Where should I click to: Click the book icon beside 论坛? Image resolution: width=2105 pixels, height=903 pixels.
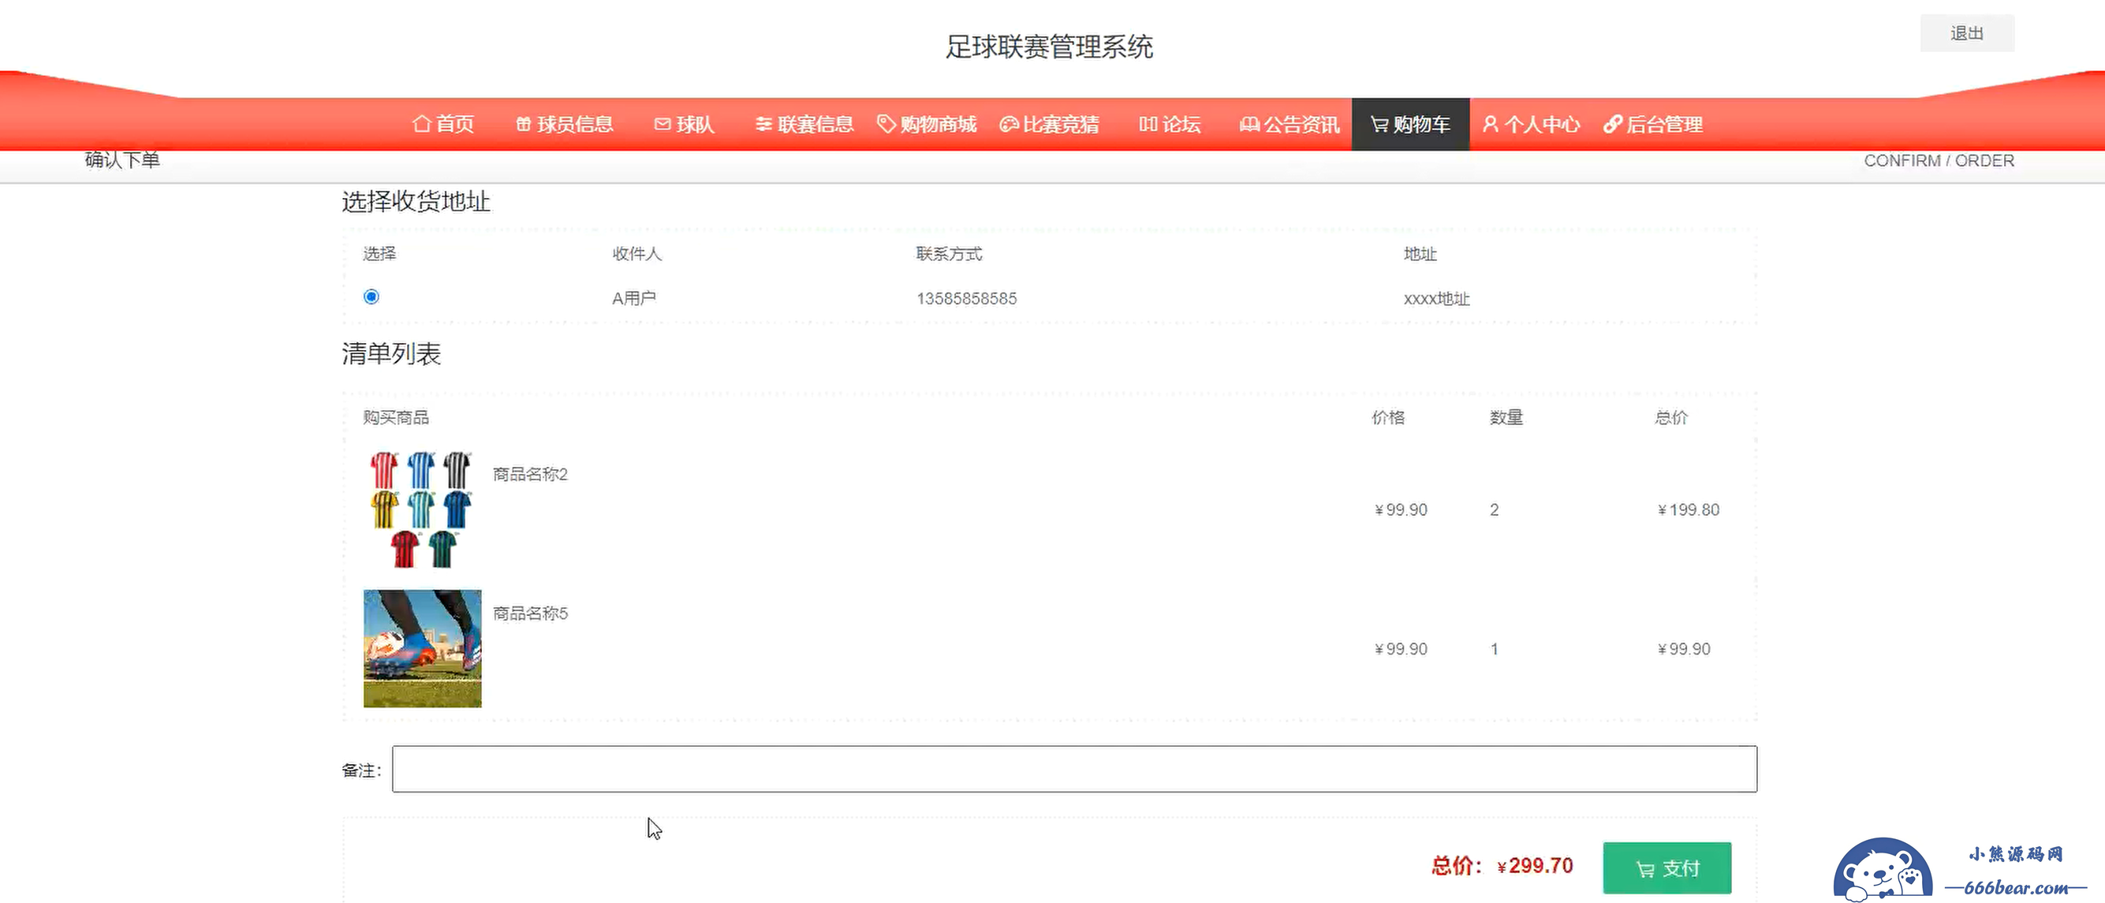(1148, 125)
